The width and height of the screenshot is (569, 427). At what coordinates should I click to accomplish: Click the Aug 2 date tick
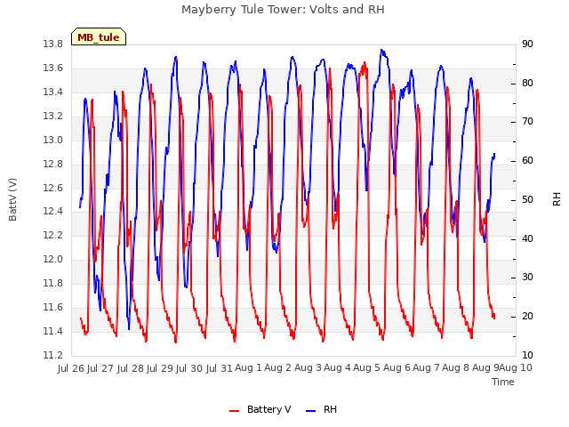pyautogui.click(x=277, y=367)
